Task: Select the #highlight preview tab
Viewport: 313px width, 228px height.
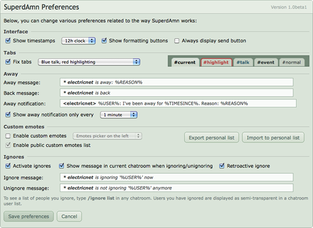Action: coord(216,62)
